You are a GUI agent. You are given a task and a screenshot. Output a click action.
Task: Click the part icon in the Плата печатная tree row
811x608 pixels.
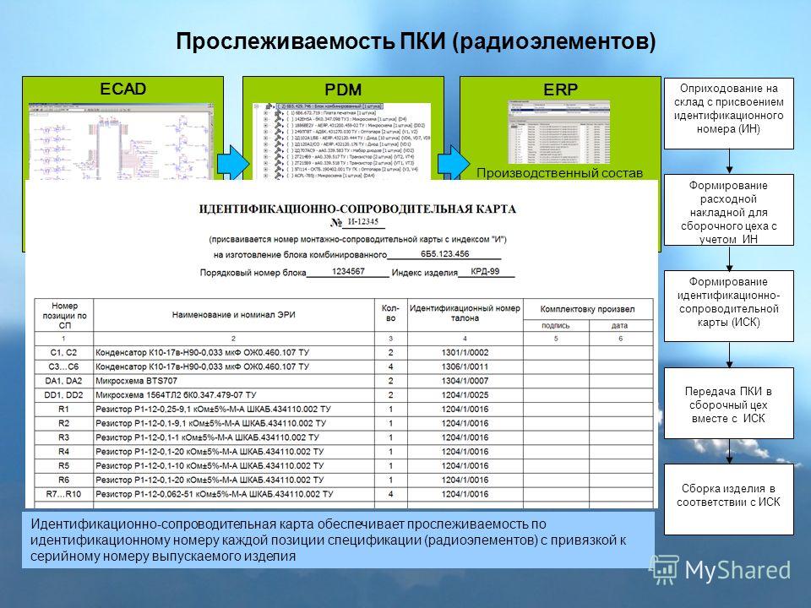point(278,112)
